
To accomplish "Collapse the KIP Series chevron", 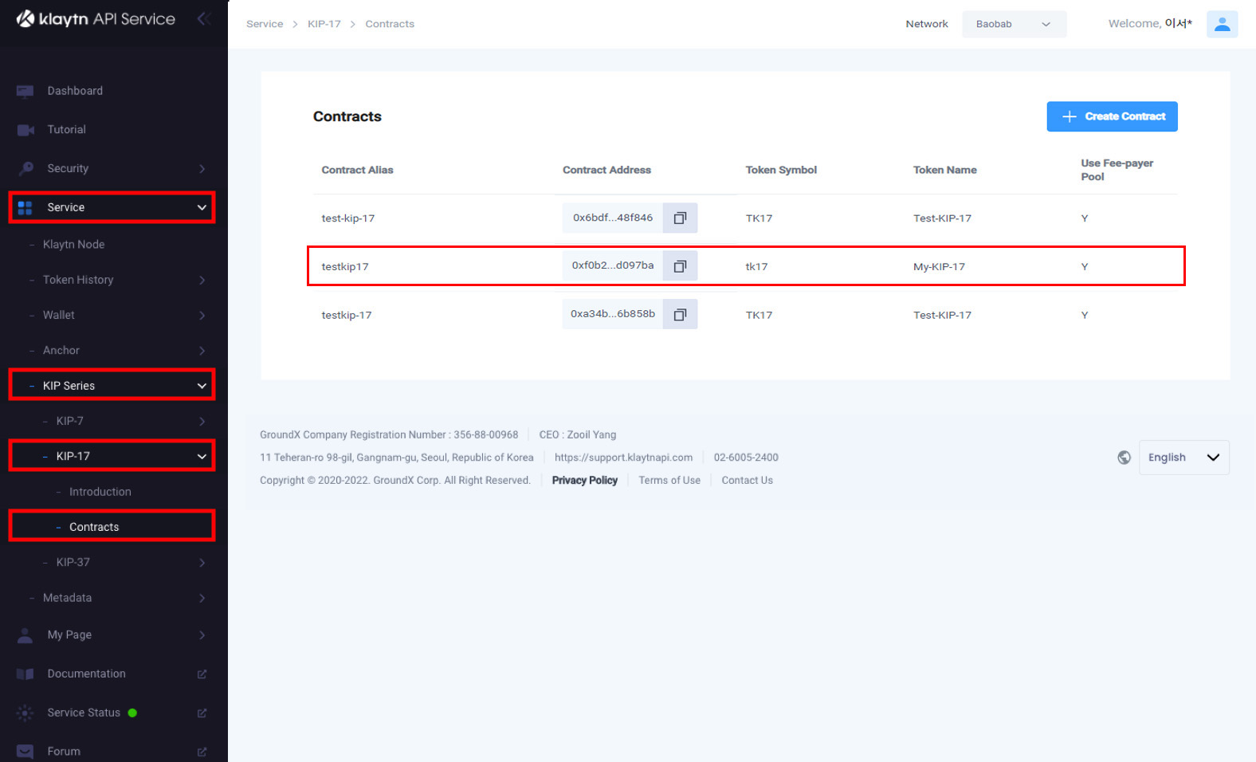I will tap(202, 386).
